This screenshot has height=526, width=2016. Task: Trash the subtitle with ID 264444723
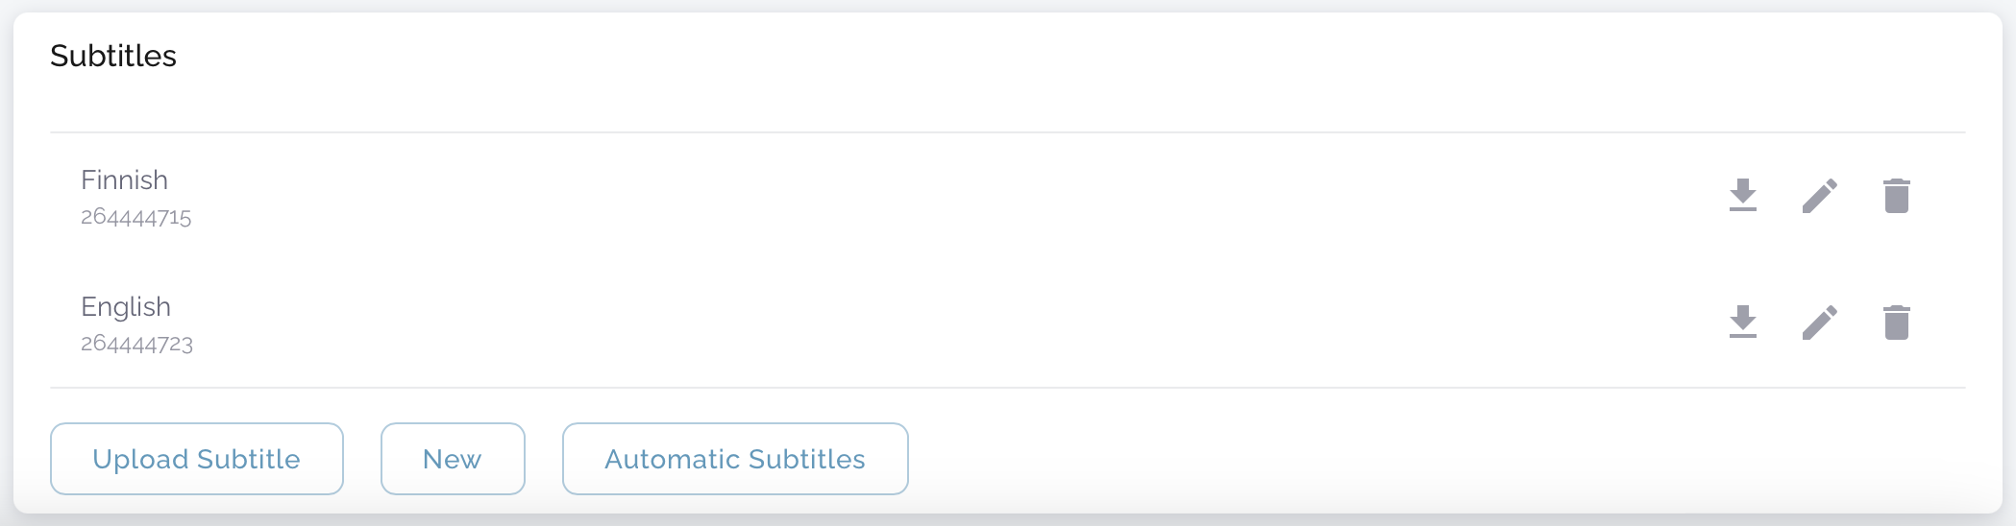coord(1896,323)
